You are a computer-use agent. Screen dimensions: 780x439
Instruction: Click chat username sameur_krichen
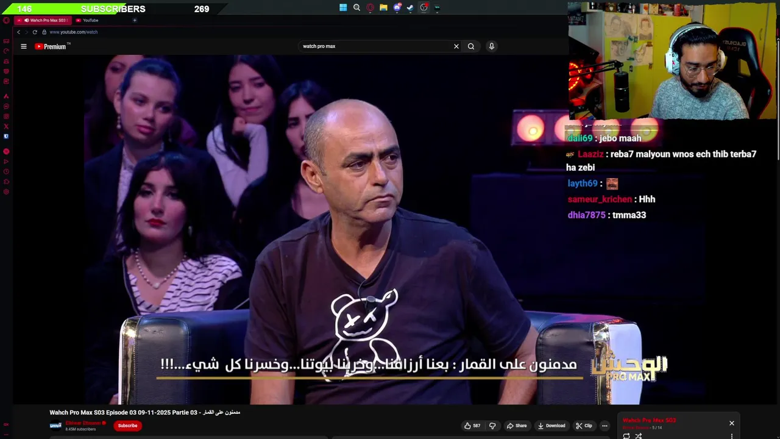600,199
